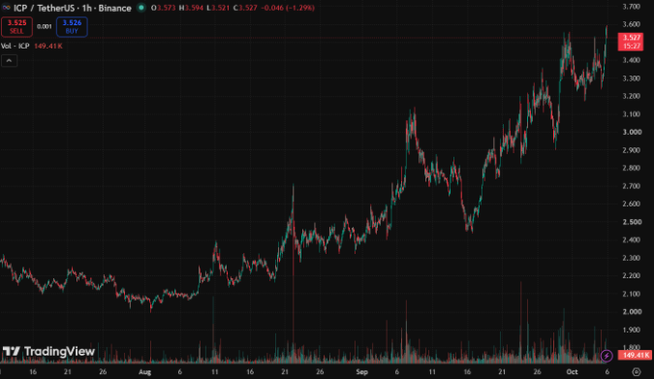Click the 2.600 price axis label

pyautogui.click(x=632, y=204)
